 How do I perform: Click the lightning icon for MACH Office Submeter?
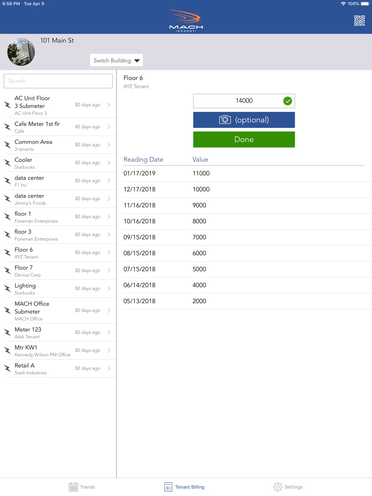[x=7, y=310]
